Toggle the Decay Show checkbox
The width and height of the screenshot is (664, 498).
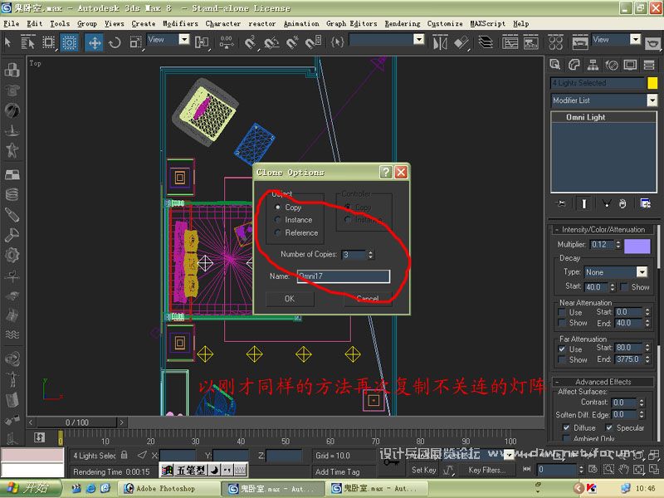[623, 287]
